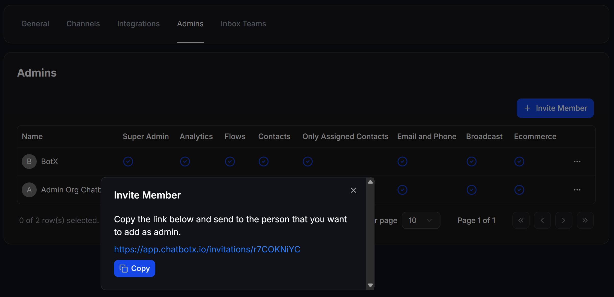Toggle Admin Org Email and Phone permission
Image resolution: width=614 pixels, height=297 pixels.
[402, 190]
